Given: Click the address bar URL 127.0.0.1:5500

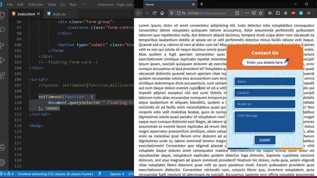Looking at the screenshot, I should pyautogui.click(x=207, y=13).
